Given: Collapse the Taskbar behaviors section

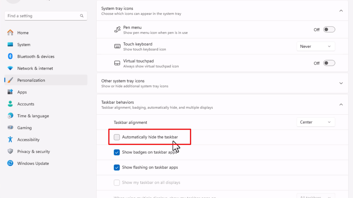Looking at the screenshot, I should 341,104.
